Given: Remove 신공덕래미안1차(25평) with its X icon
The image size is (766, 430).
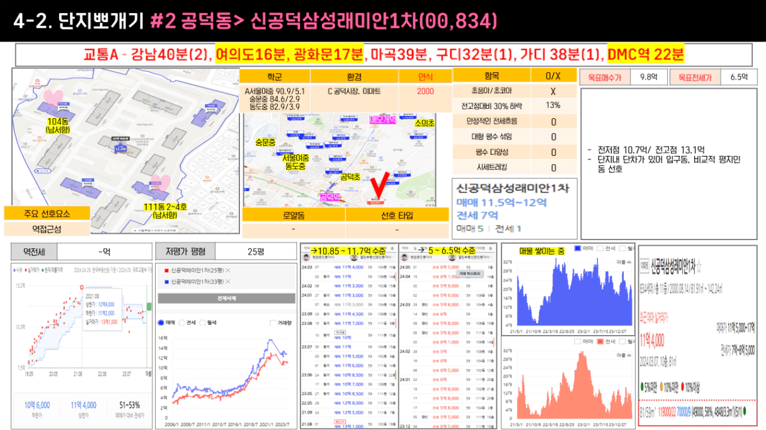Looking at the screenshot, I should click(x=229, y=270).
